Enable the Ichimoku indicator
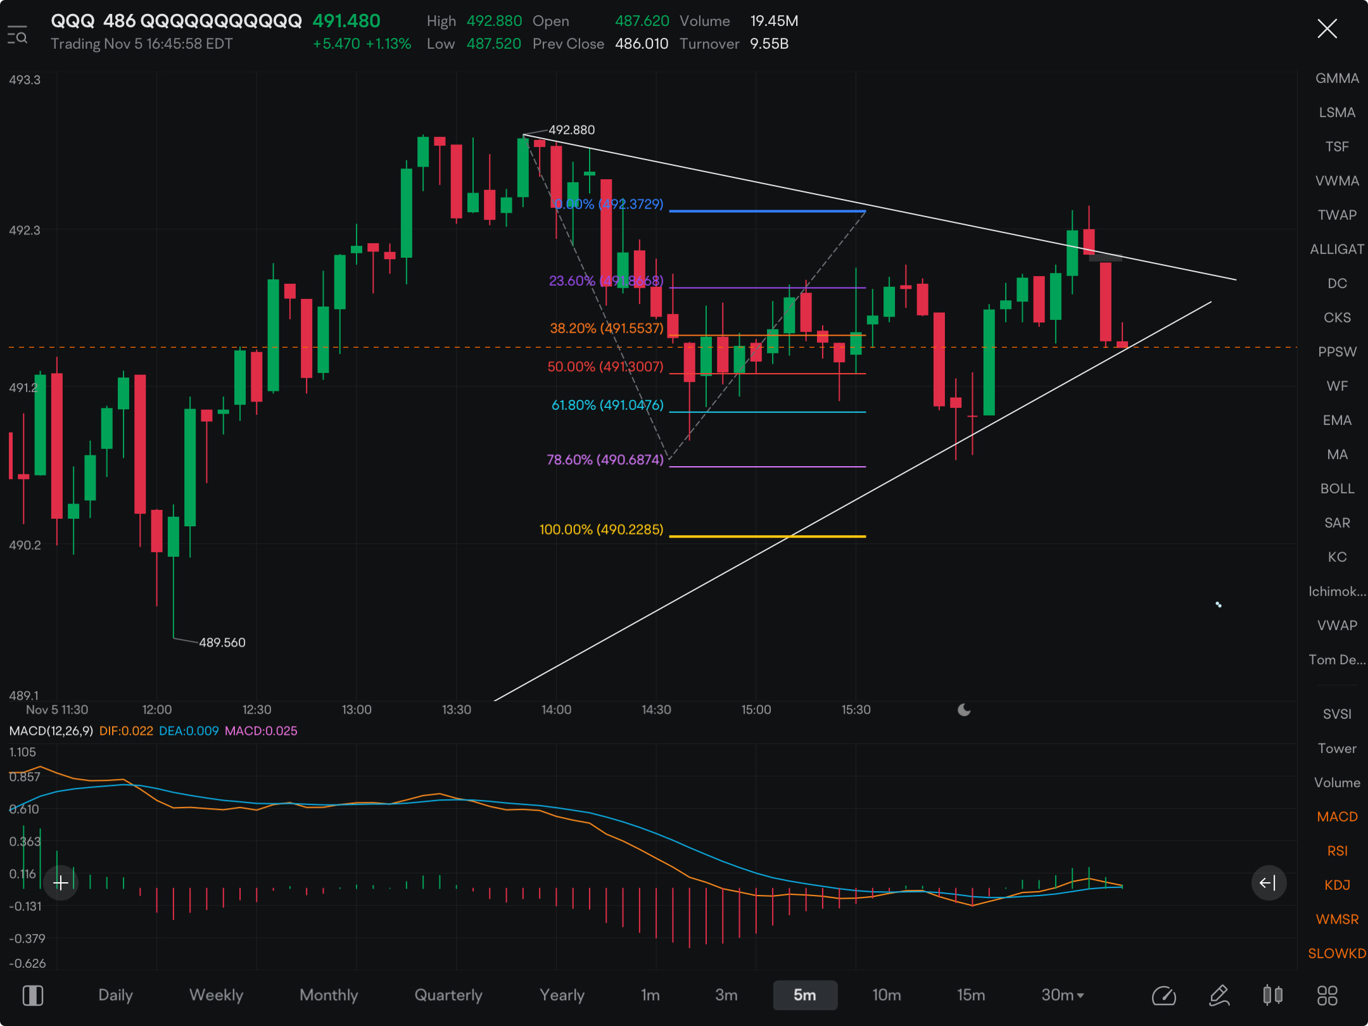Viewport: 1368px width, 1026px height. click(x=1337, y=591)
